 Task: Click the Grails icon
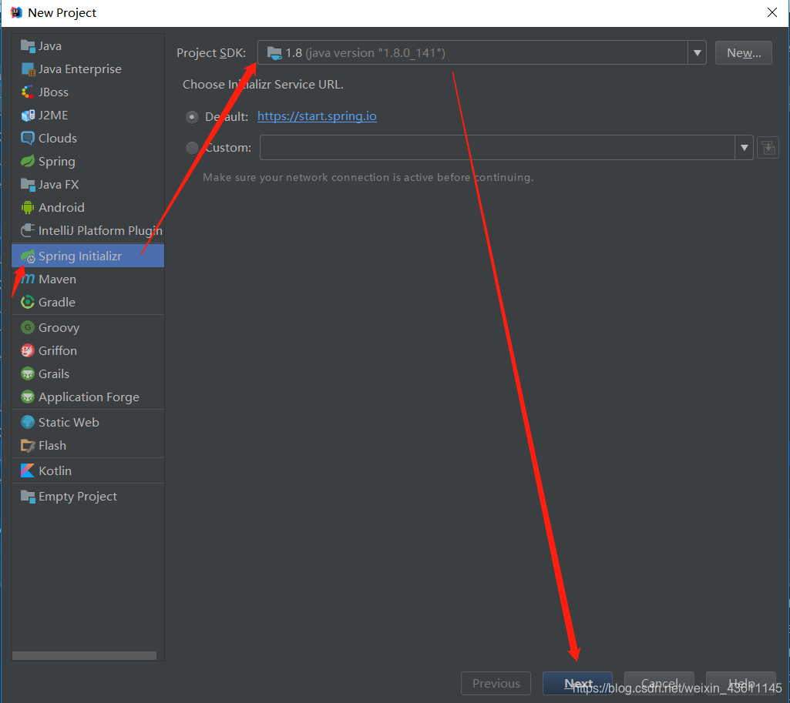click(28, 374)
